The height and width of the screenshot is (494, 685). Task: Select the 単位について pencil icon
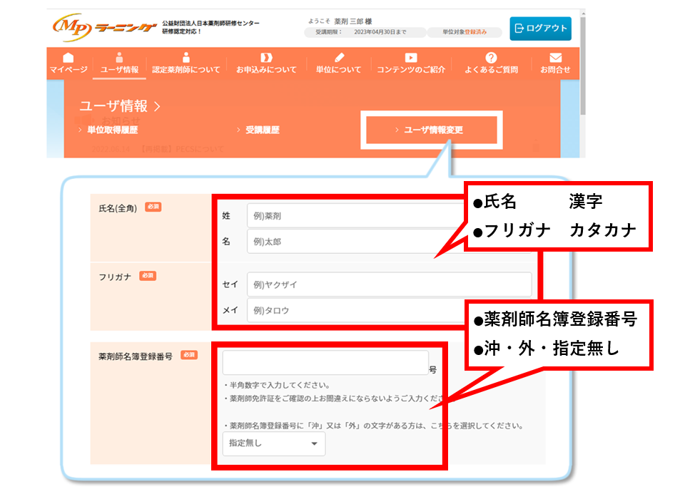click(x=339, y=57)
